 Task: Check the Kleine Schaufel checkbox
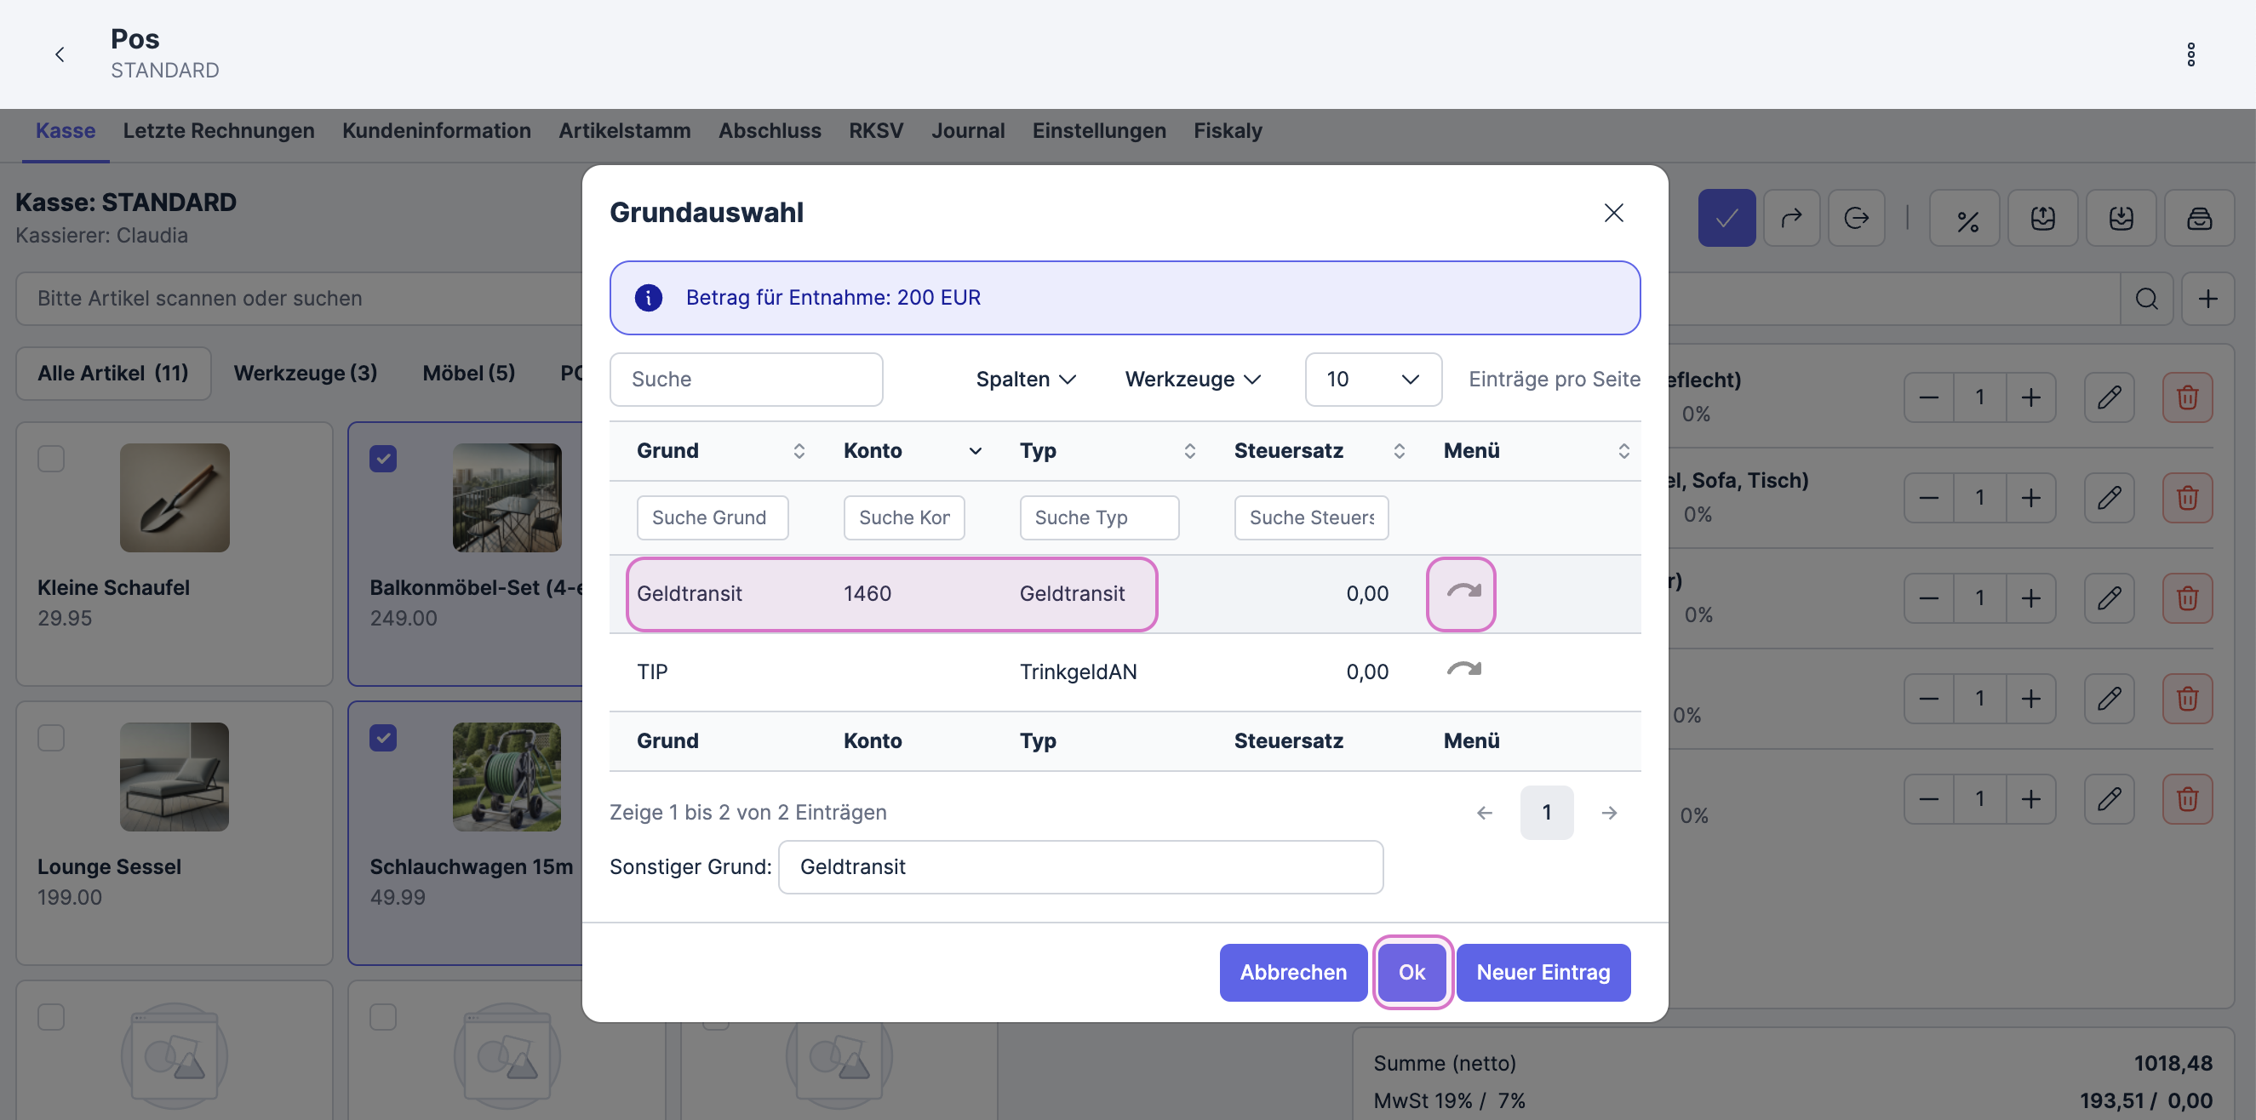(x=51, y=459)
